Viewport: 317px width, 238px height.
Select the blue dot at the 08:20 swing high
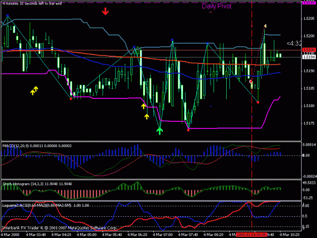[207, 43]
